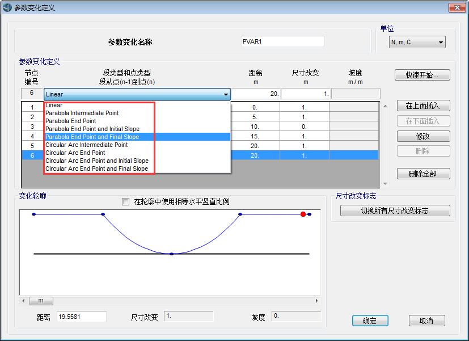Click 切换所有尺寸改变标志 button
Screen dimensions: 469x341
[395, 211]
